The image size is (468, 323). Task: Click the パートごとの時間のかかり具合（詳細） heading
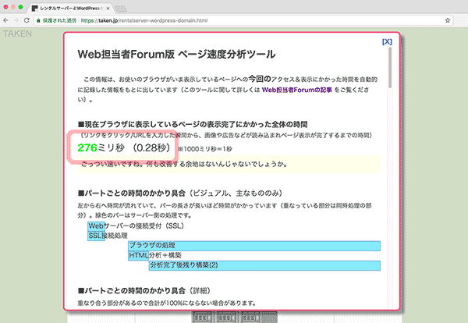(x=144, y=290)
